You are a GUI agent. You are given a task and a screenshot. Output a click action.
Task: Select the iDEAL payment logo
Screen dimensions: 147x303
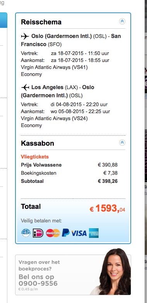(38, 233)
